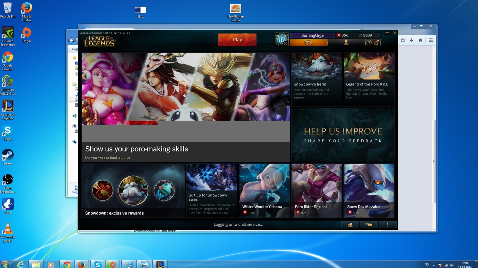Open the notifications exclamation icon

388,225
